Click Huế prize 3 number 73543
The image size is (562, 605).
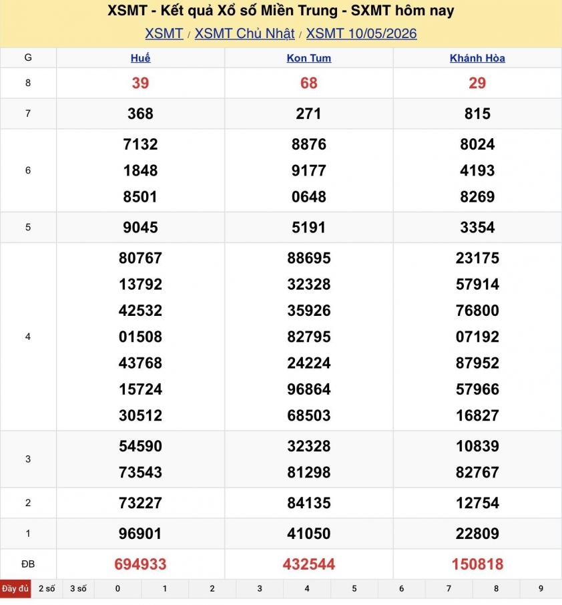tap(140, 472)
